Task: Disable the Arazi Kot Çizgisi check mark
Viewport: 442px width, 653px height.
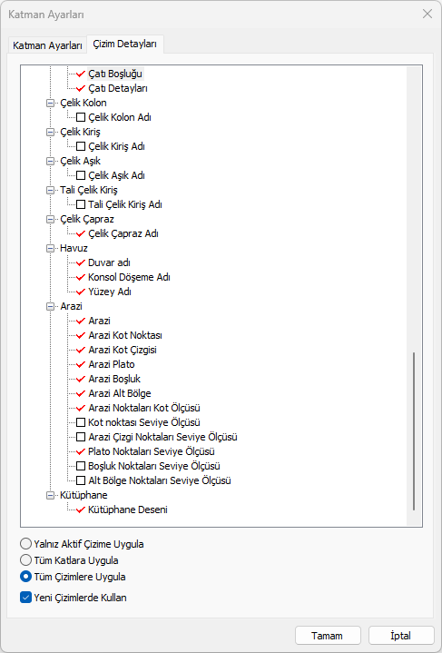Action: click(x=81, y=351)
